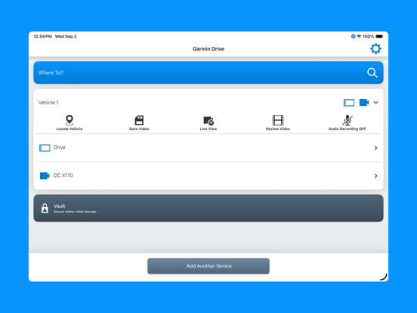Collapse the Vehicle 1 section chevron
Screen dimensions: 417x313
[375, 103]
